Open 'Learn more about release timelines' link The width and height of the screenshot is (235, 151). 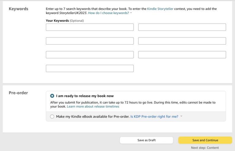click(x=93, y=107)
